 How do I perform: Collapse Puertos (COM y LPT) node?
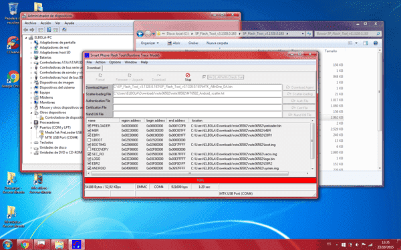(31, 127)
